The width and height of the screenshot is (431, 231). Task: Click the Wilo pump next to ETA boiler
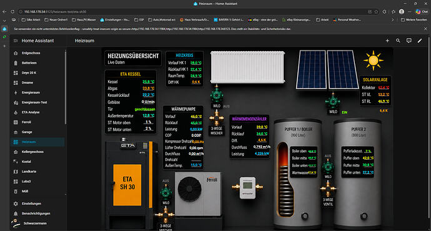click(166, 192)
